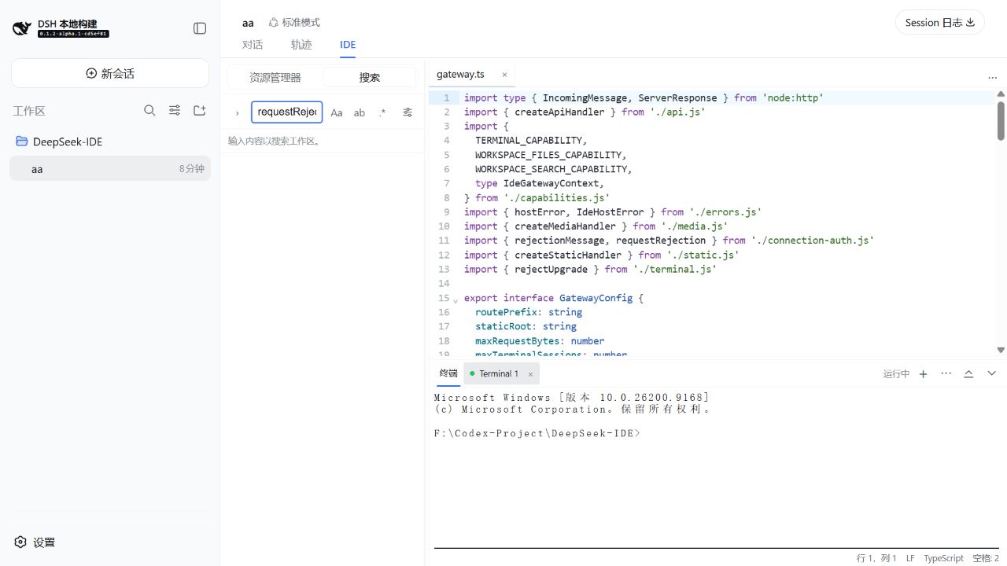Image resolution: width=1007 pixels, height=566 pixels.
Task: Click 'node:http' string on line 1
Action: (793, 98)
